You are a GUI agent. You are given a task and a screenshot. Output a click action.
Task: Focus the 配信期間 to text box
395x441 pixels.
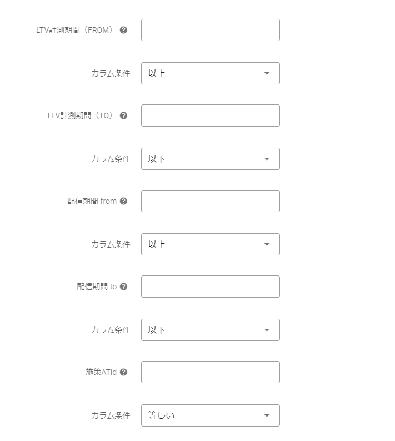tap(210, 287)
